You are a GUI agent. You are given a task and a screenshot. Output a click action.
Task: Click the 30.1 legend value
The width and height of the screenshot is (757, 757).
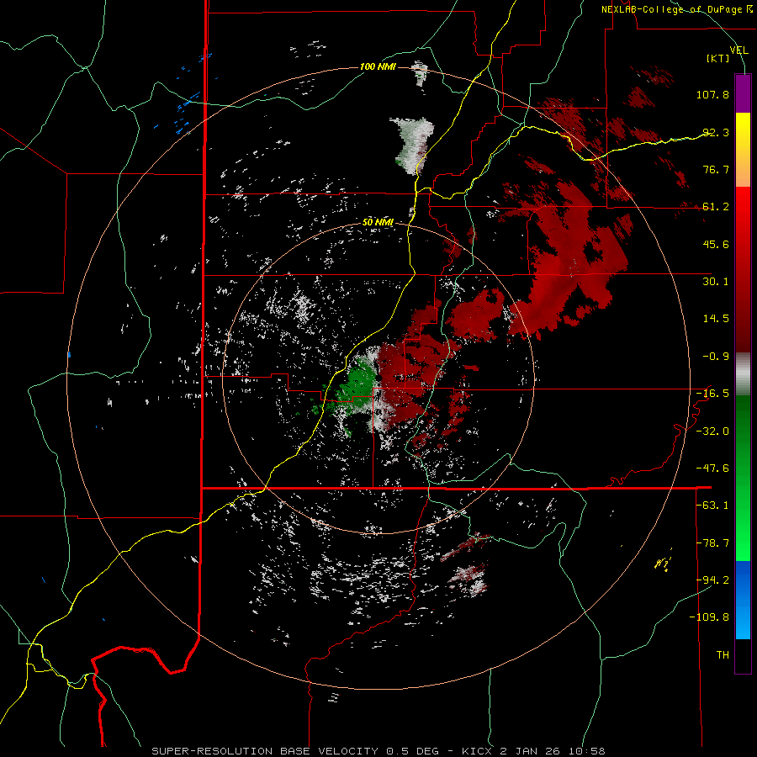coord(716,281)
